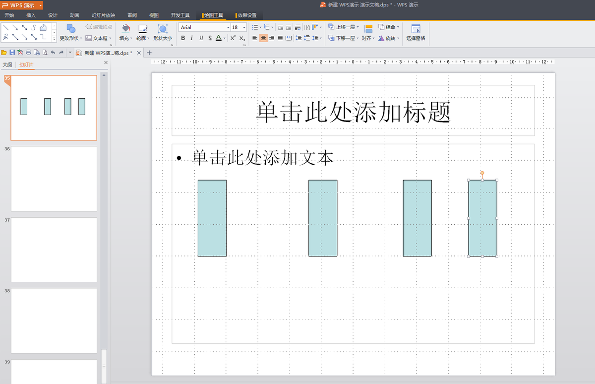This screenshot has width=595, height=384.
Task: Select slide 35 thumbnail
Action: point(54,108)
